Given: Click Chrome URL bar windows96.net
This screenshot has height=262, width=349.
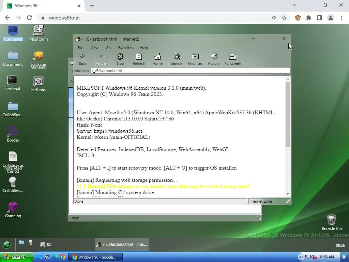Looking at the screenshot, I should tap(64, 18).
